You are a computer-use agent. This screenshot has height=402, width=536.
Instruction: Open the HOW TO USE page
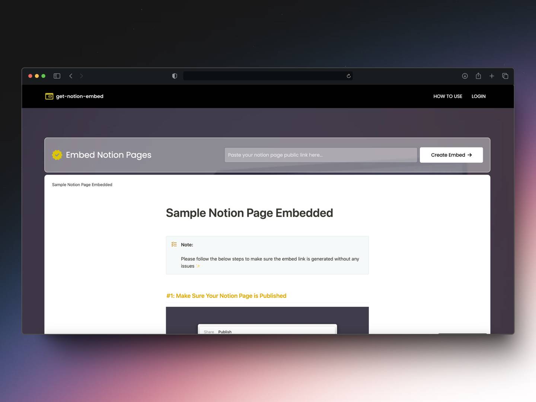click(x=447, y=96)
